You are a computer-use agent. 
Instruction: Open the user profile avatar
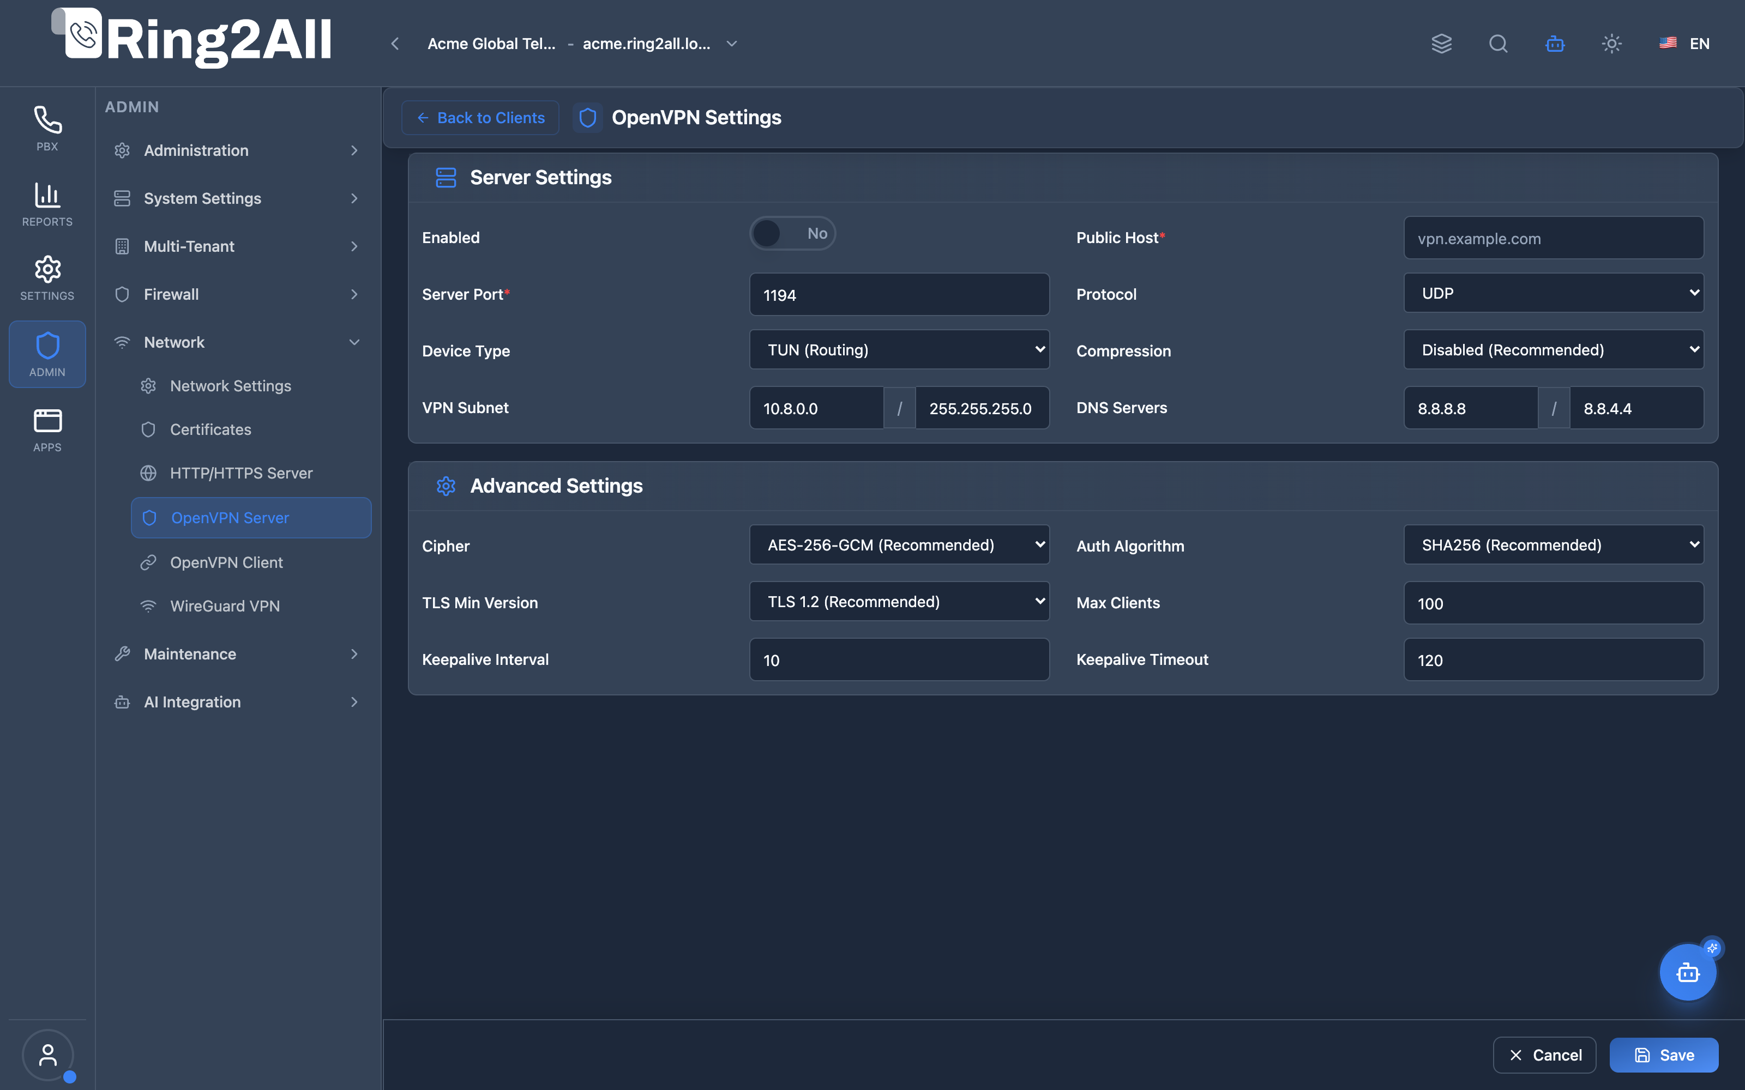47,1055
